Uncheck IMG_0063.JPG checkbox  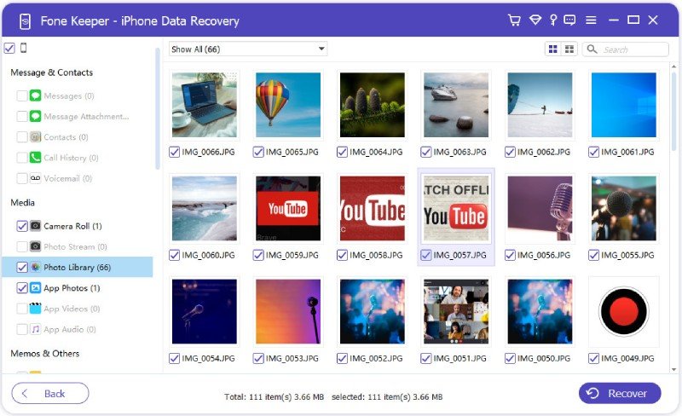[x=425, y=152]
